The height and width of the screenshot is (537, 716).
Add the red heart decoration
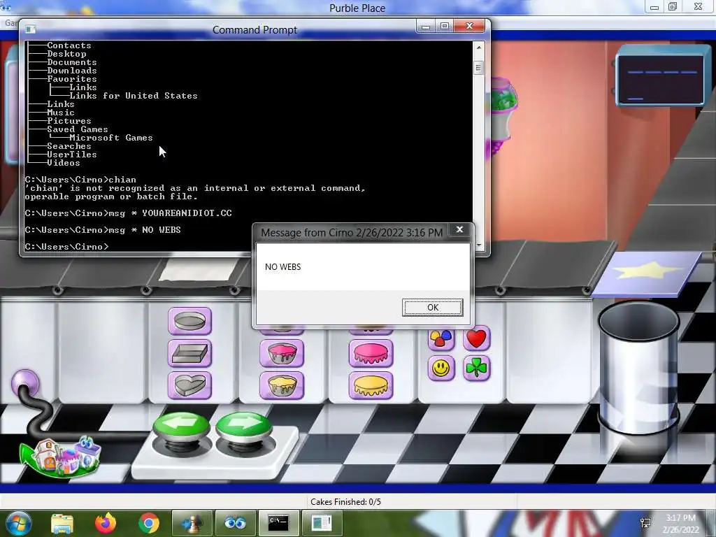click(x=477, y=339)
